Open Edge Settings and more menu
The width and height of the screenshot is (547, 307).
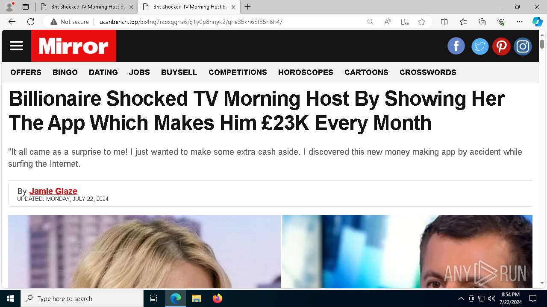point(520,22)
